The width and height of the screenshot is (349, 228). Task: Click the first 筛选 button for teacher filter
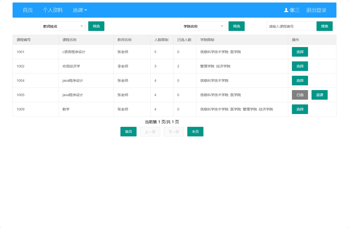click(96, 26)
